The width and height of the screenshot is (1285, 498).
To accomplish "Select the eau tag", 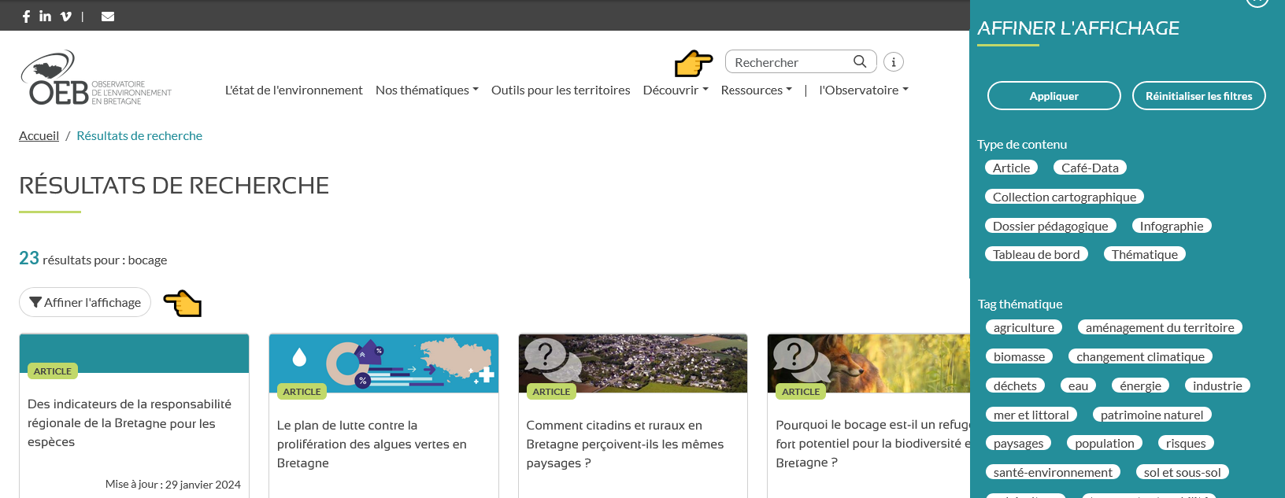I will tap(1078, 385).
